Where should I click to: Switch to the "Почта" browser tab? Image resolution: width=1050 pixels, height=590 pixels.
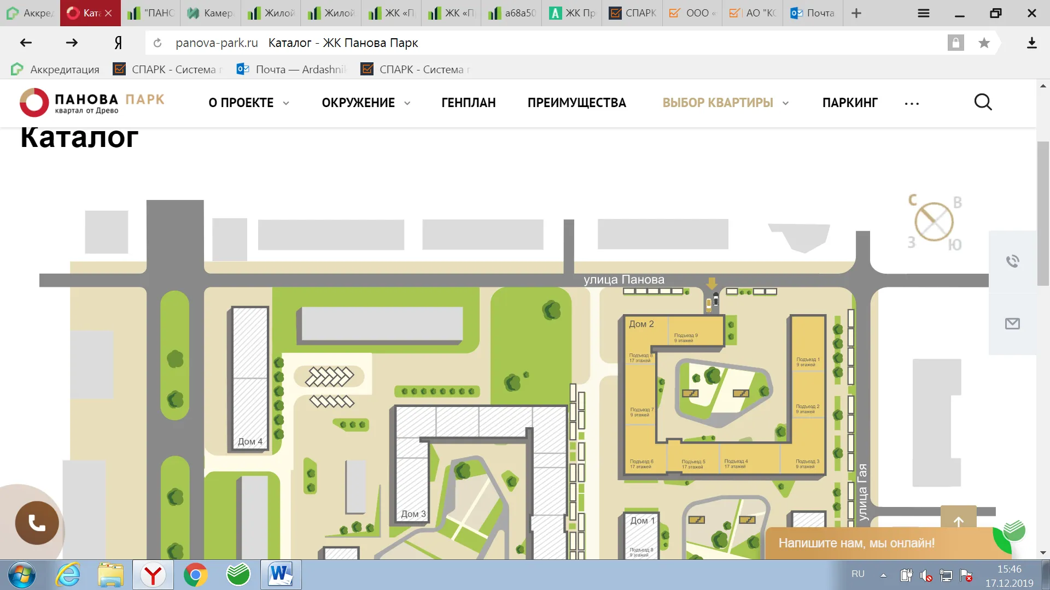point(813,13)
